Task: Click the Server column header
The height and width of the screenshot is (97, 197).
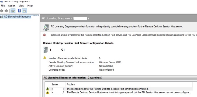Action: point(58,84)
